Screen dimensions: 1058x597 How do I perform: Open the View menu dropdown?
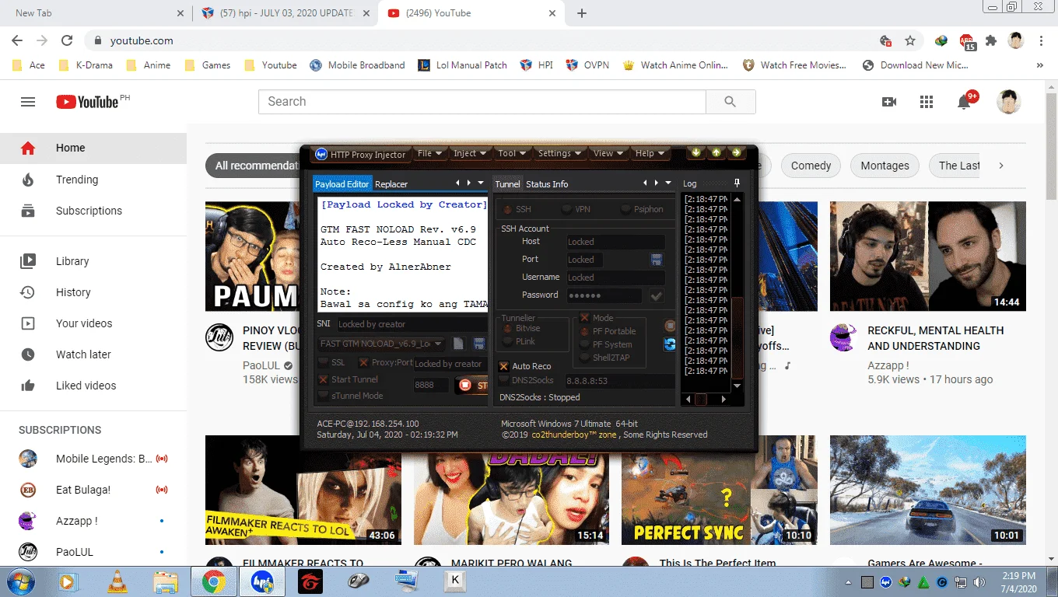tap(609, 153)
